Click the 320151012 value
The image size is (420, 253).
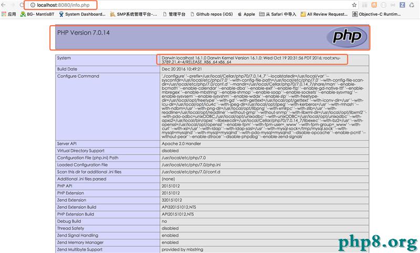click(172, 200)
